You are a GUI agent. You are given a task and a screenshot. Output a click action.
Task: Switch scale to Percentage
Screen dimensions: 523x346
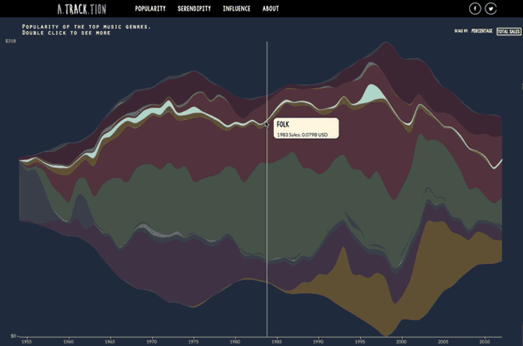482,31
